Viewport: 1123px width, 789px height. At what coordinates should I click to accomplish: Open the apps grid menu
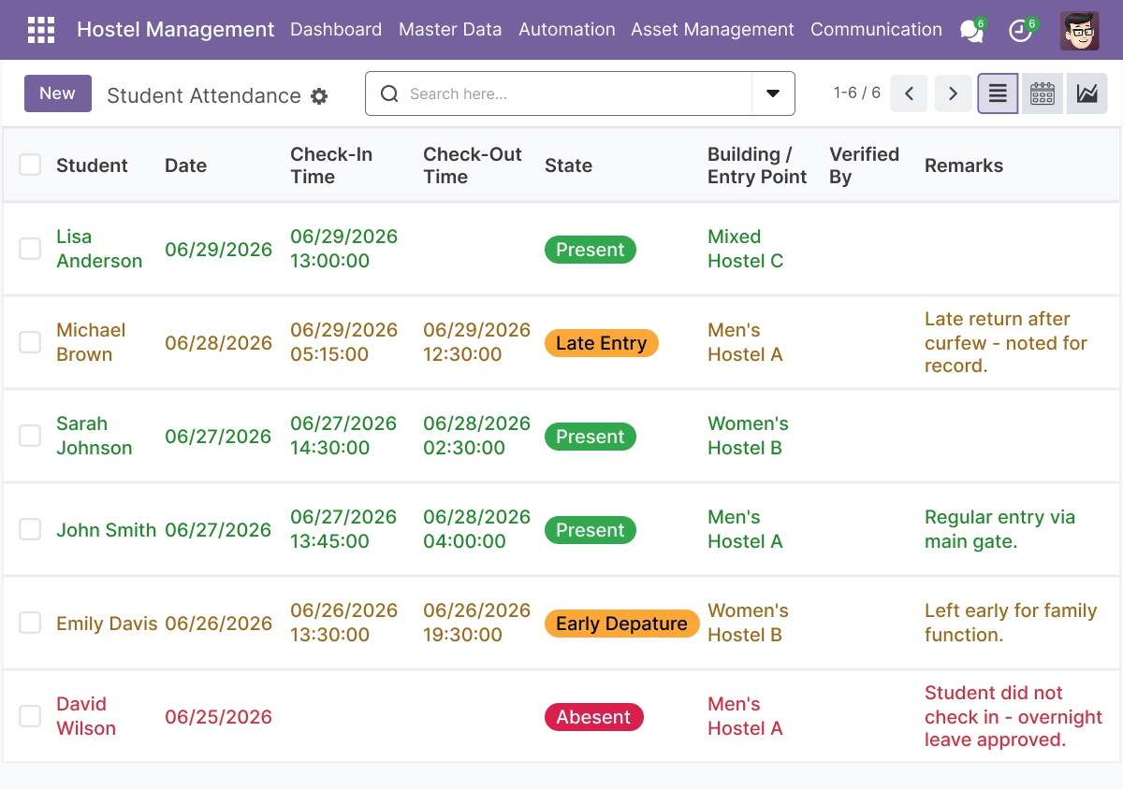pos(41,30)
